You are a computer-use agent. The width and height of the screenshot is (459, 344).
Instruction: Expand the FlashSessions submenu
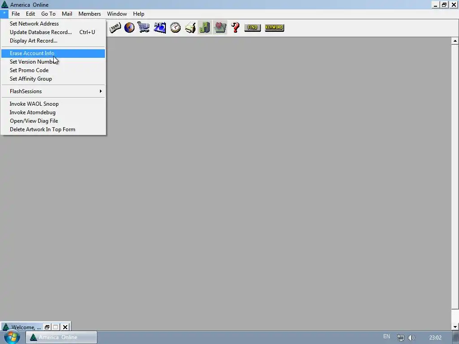click(53, 91)
